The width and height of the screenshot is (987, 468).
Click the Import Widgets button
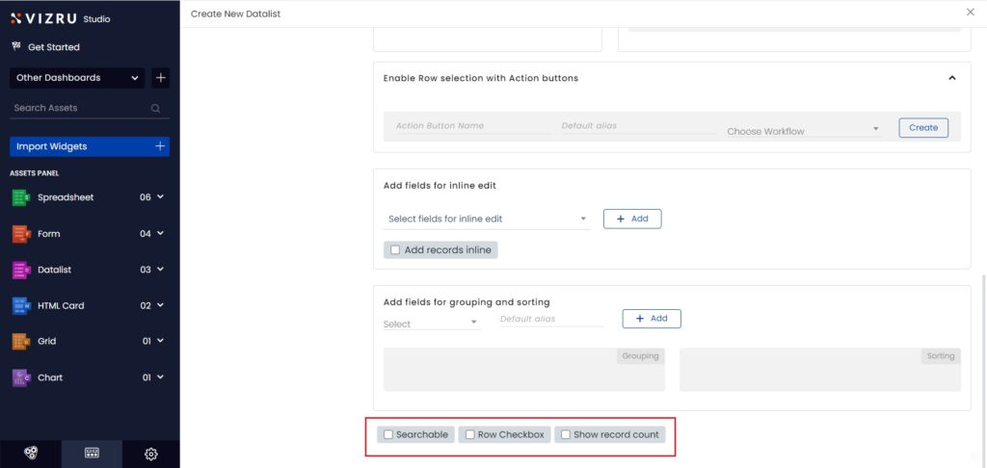pos(89,146)
